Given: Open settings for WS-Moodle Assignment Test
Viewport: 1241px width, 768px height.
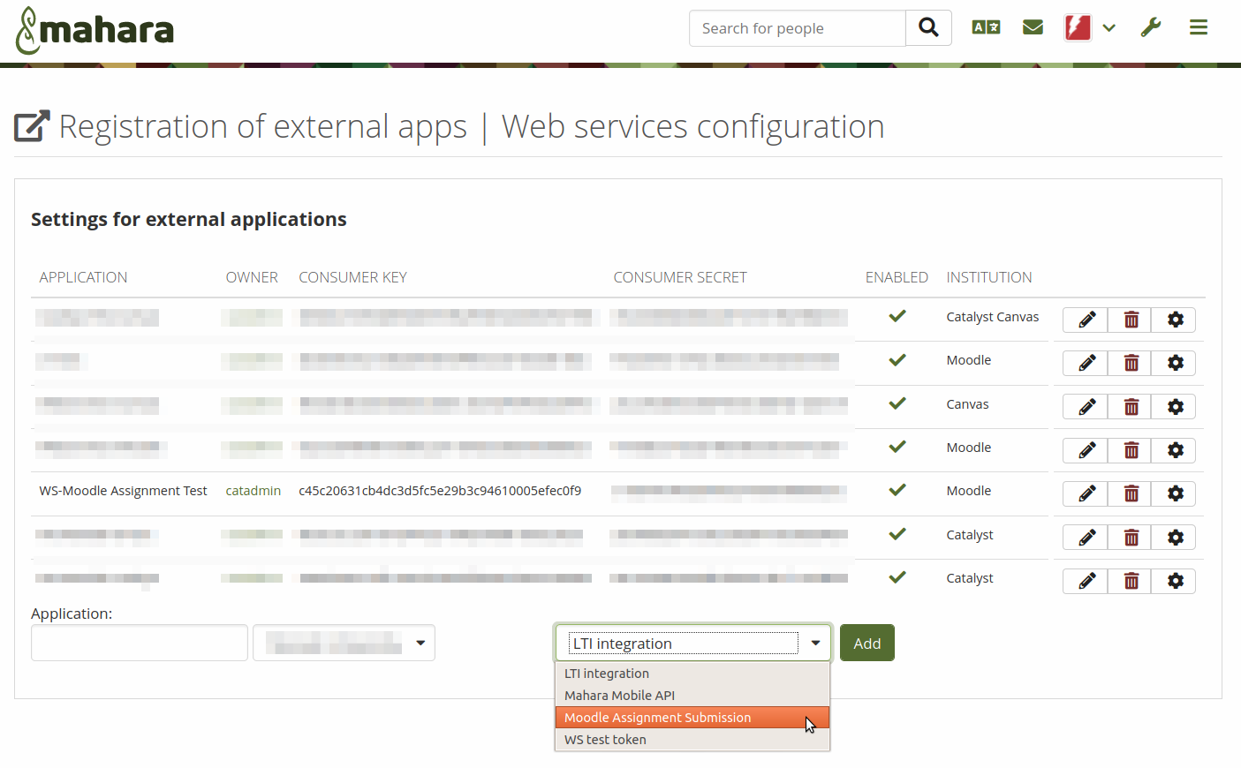Looking at the screenshot, I should [1175, 493].
